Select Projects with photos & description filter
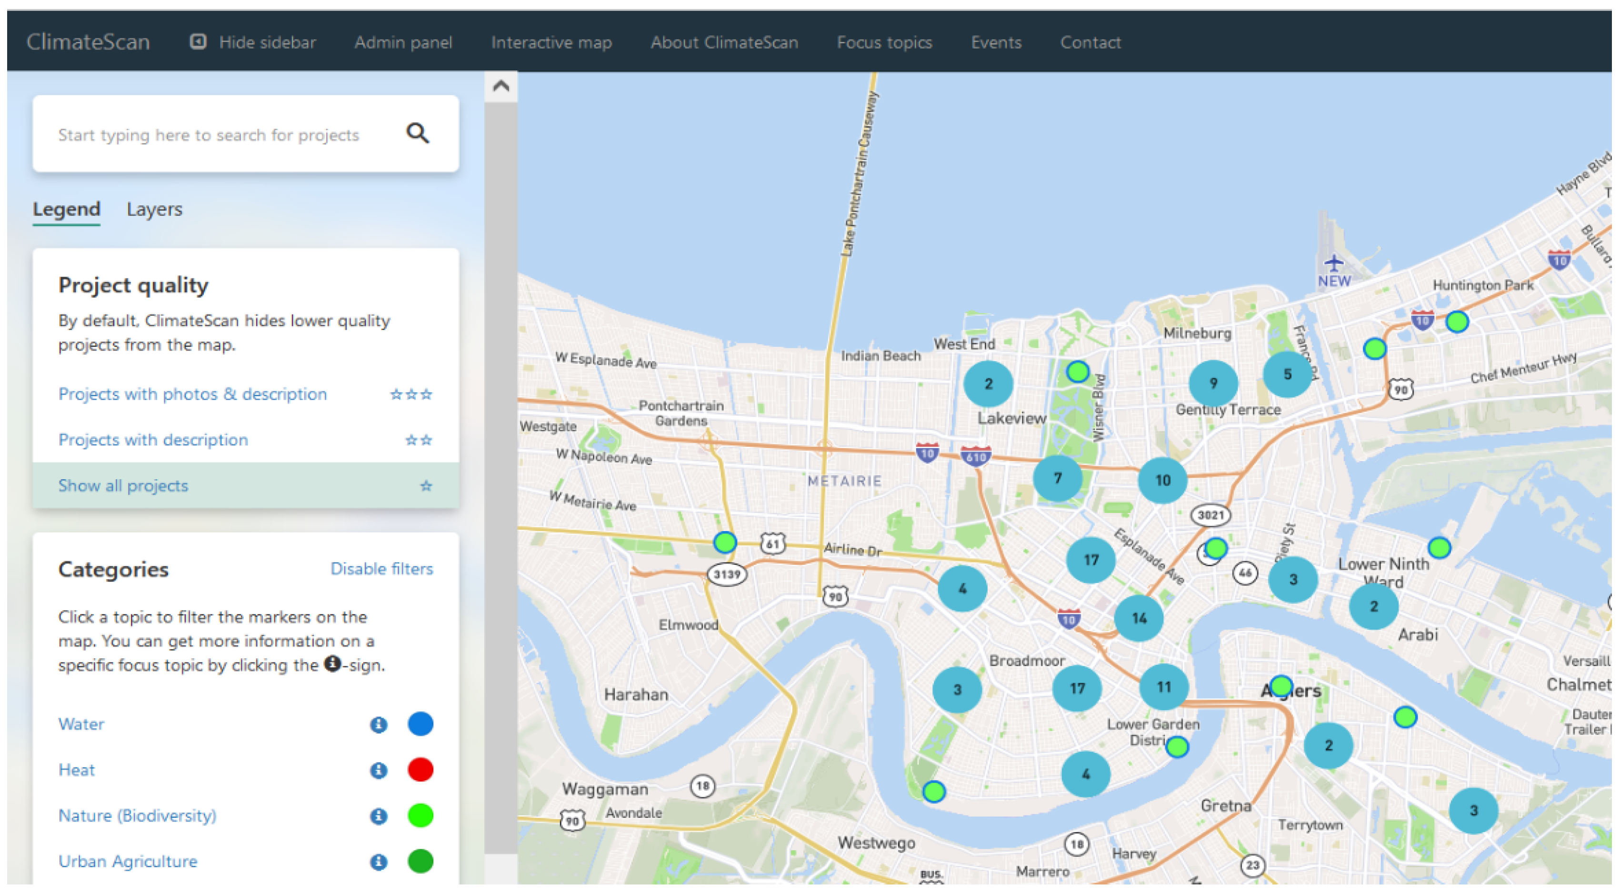 click(x=192, y=394)
